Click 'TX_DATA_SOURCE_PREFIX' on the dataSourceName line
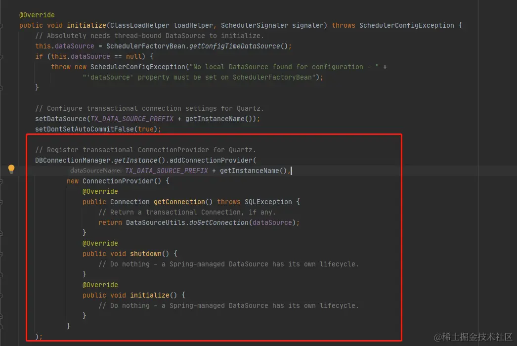Screen dimensions: 517x346 point(167,171)
